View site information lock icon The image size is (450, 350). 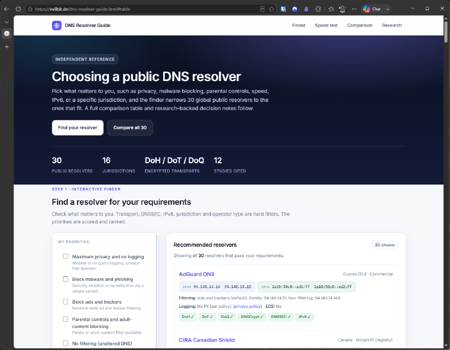[x=30, y=9]
